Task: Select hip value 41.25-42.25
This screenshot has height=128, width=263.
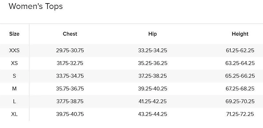Action: coord(153,101)
